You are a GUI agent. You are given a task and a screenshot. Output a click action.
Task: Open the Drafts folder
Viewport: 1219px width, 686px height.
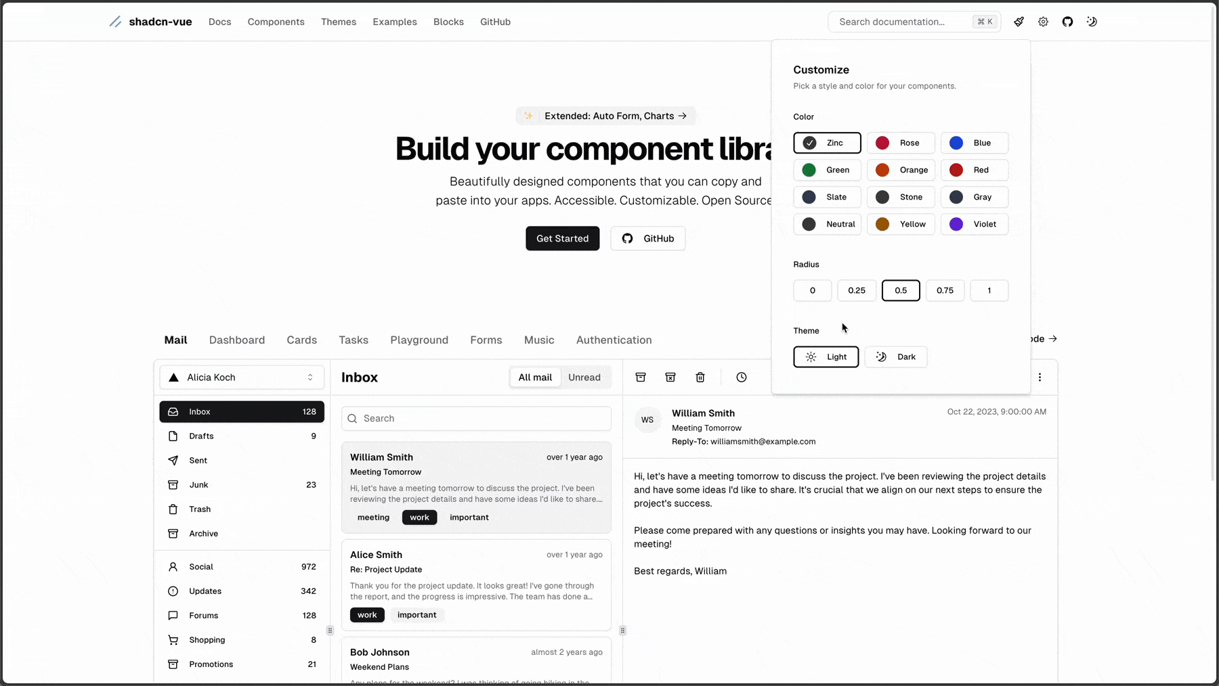pyautogui.click(x=242, y=436)
